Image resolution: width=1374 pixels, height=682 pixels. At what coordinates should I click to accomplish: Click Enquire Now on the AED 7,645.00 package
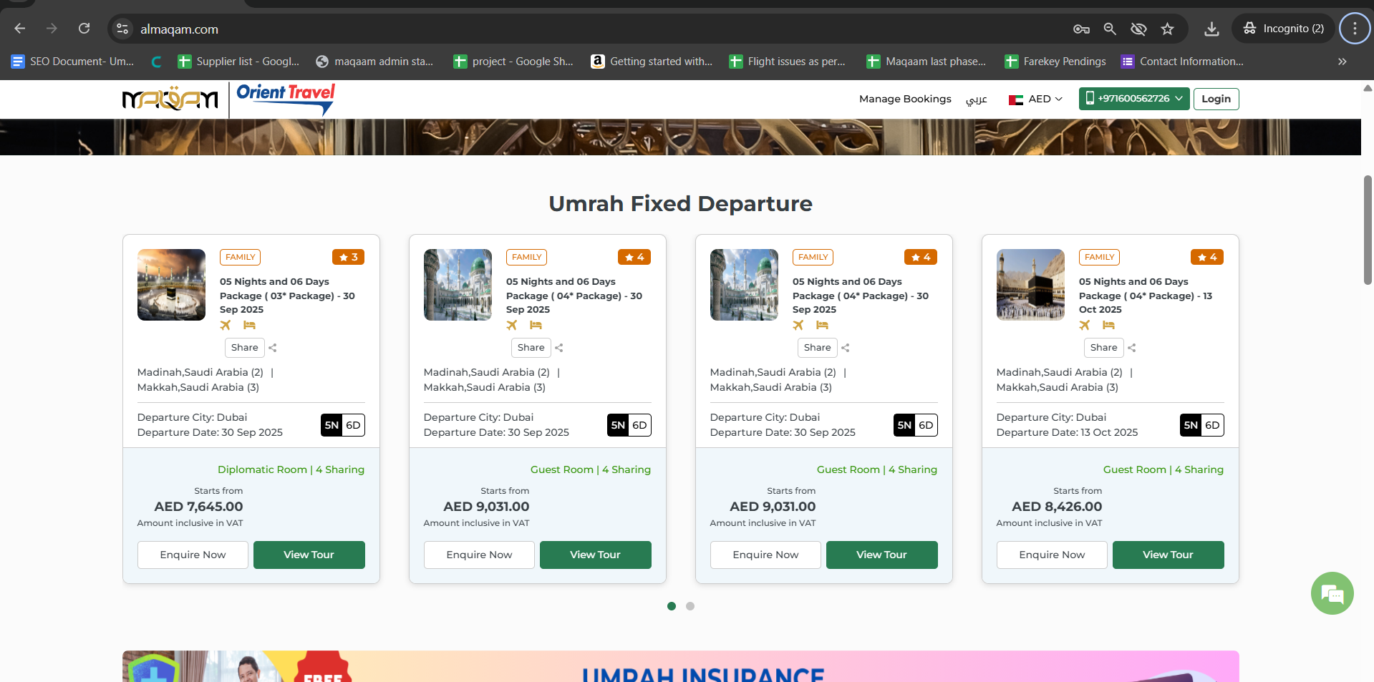[x=193, y=555]
